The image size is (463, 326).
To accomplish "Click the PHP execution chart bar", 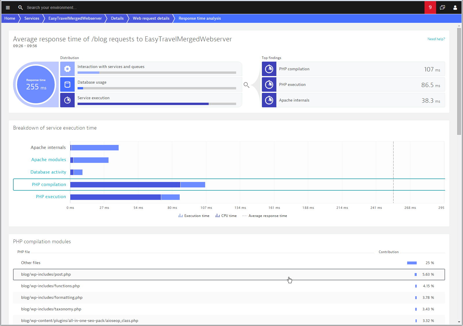I will pyautogui.click(x=125, y=197).
